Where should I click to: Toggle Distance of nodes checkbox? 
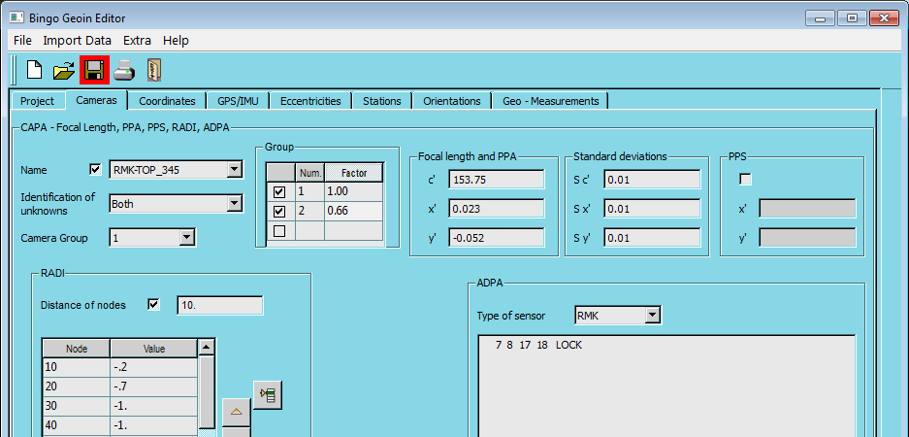(153, 305)
